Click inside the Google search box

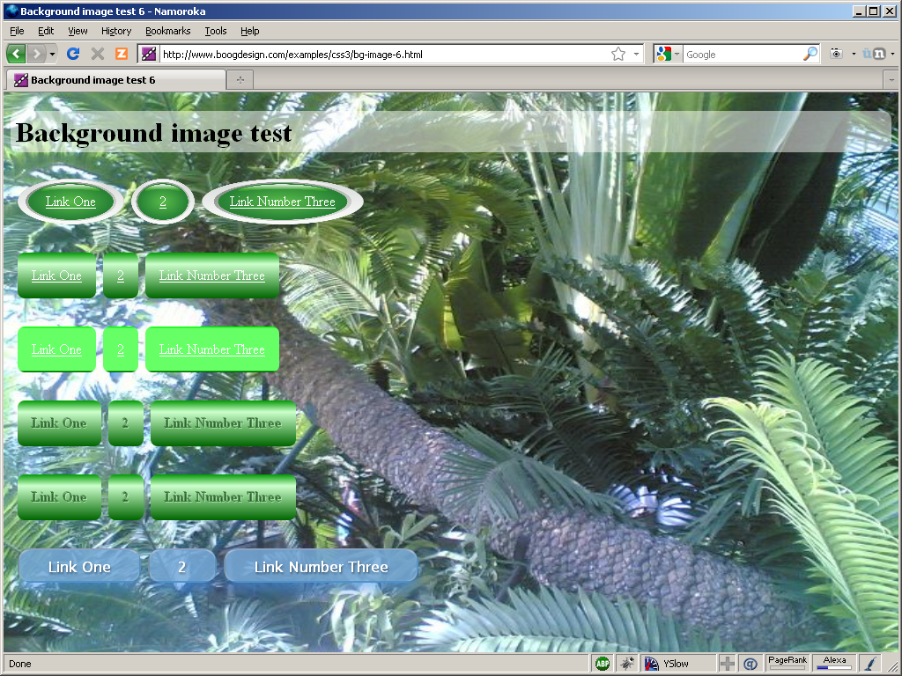(742, 55)
